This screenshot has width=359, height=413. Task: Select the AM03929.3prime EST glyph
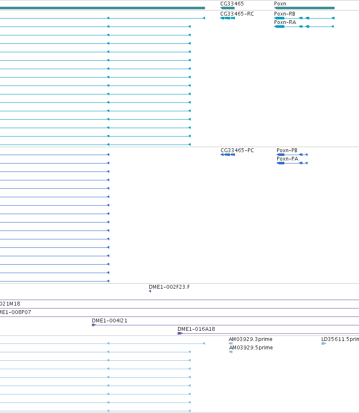[x=231, y=343]
